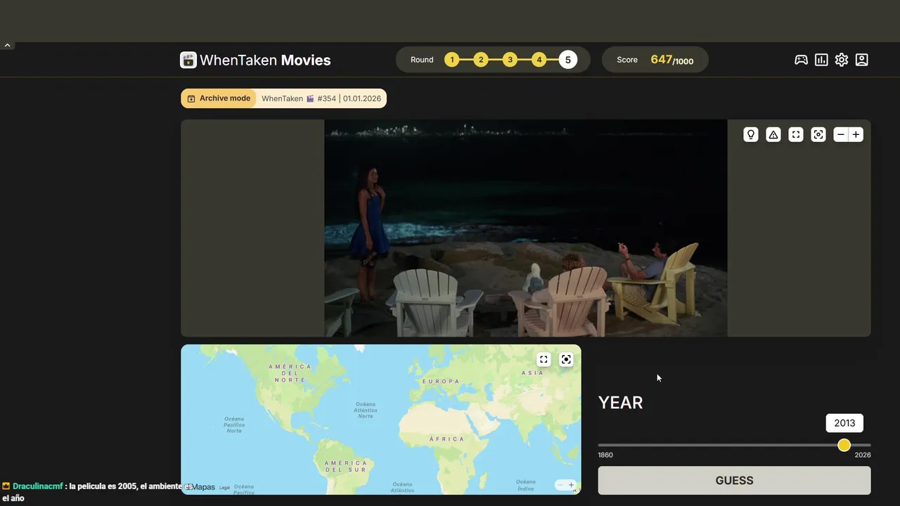The height and width of the screenshot is (506, 900).
Task: Select round 1 indicator
Action: 451,60
